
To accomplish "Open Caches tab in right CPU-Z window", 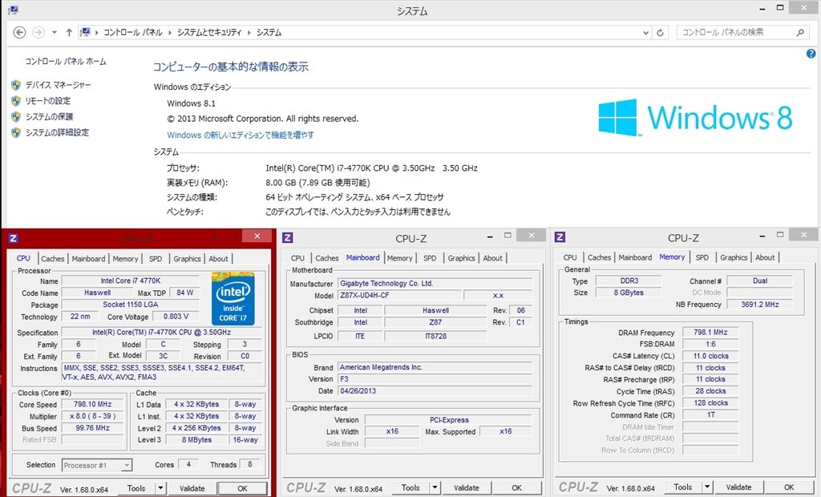I will tap(599, 257).
